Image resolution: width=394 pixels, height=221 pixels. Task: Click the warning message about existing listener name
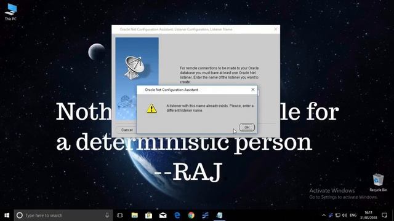210,108
